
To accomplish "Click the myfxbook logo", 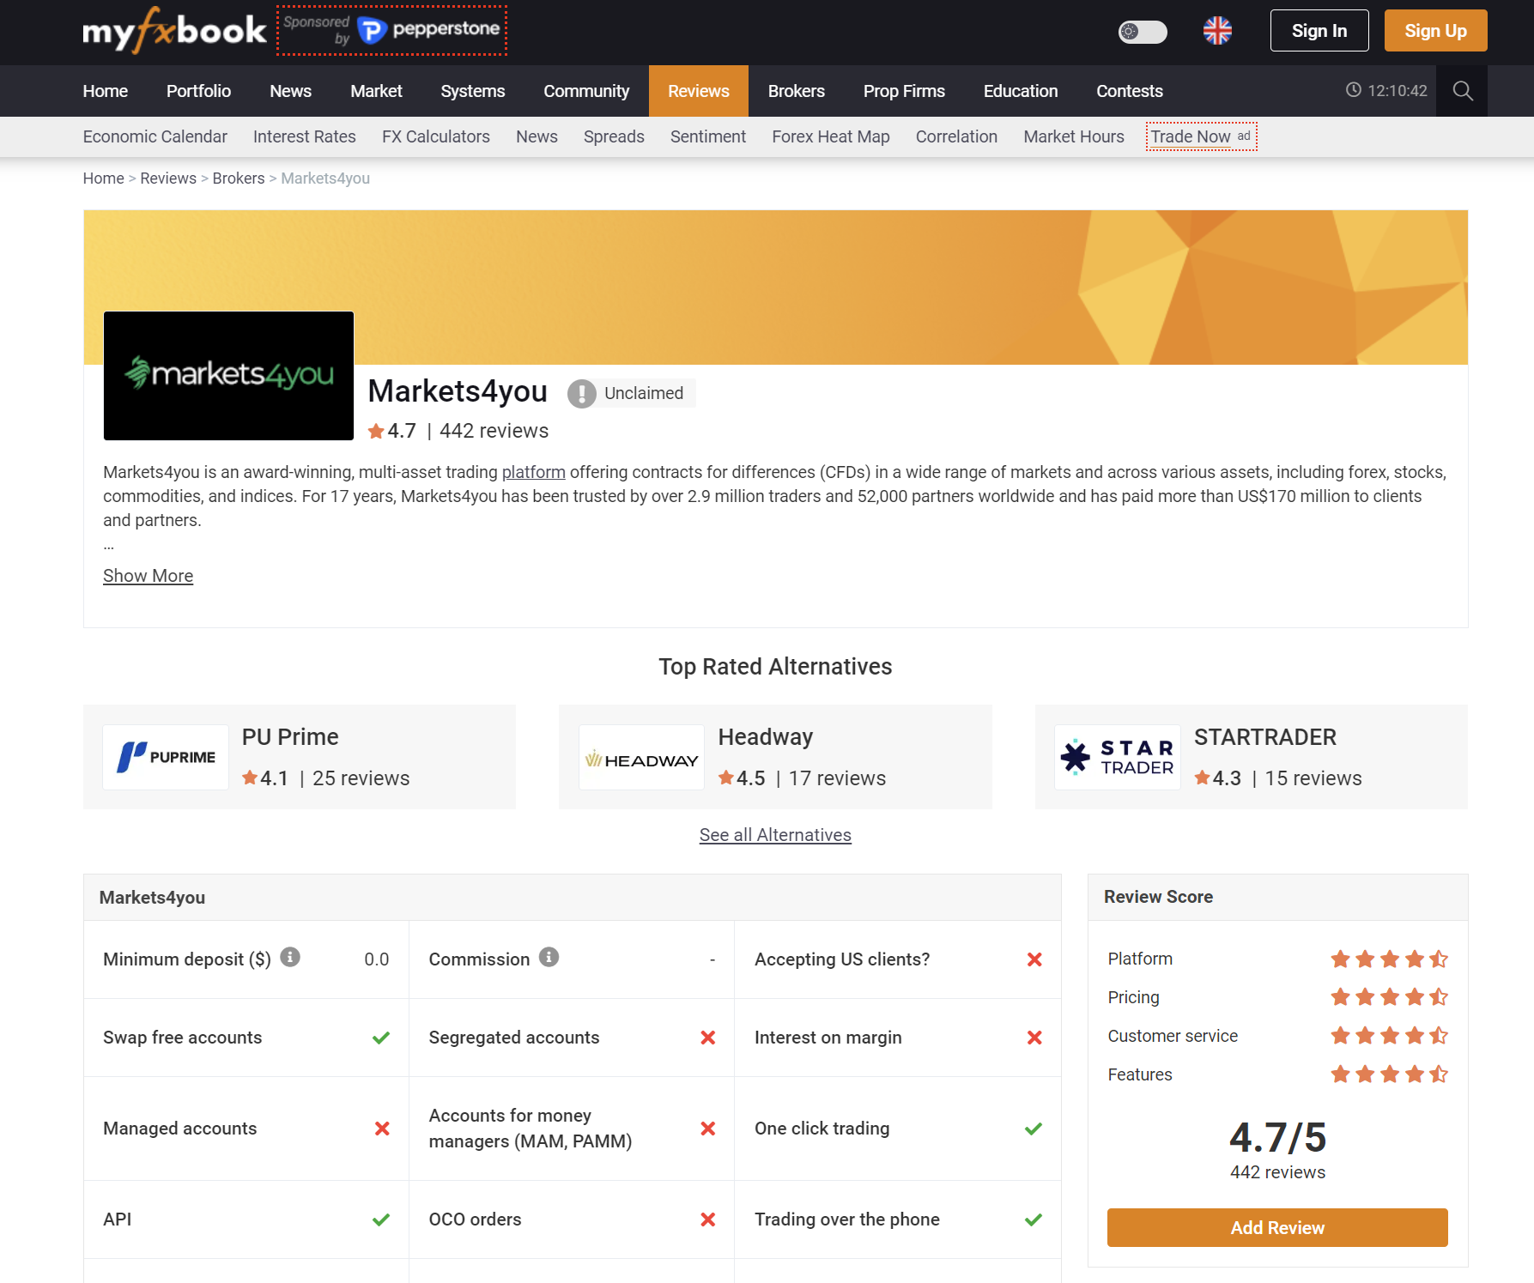I will [174, 31].
